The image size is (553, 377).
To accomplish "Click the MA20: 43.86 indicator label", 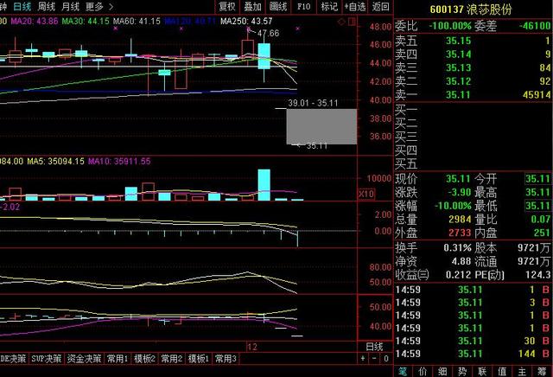I will click(x=35, y=21).
